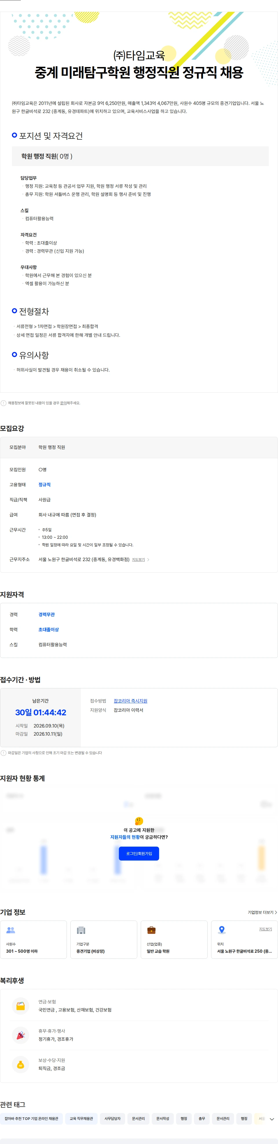
Task: Click 회사 내규에 따름 (면접 후 결정) salary text
Action: tap(67, 515)
